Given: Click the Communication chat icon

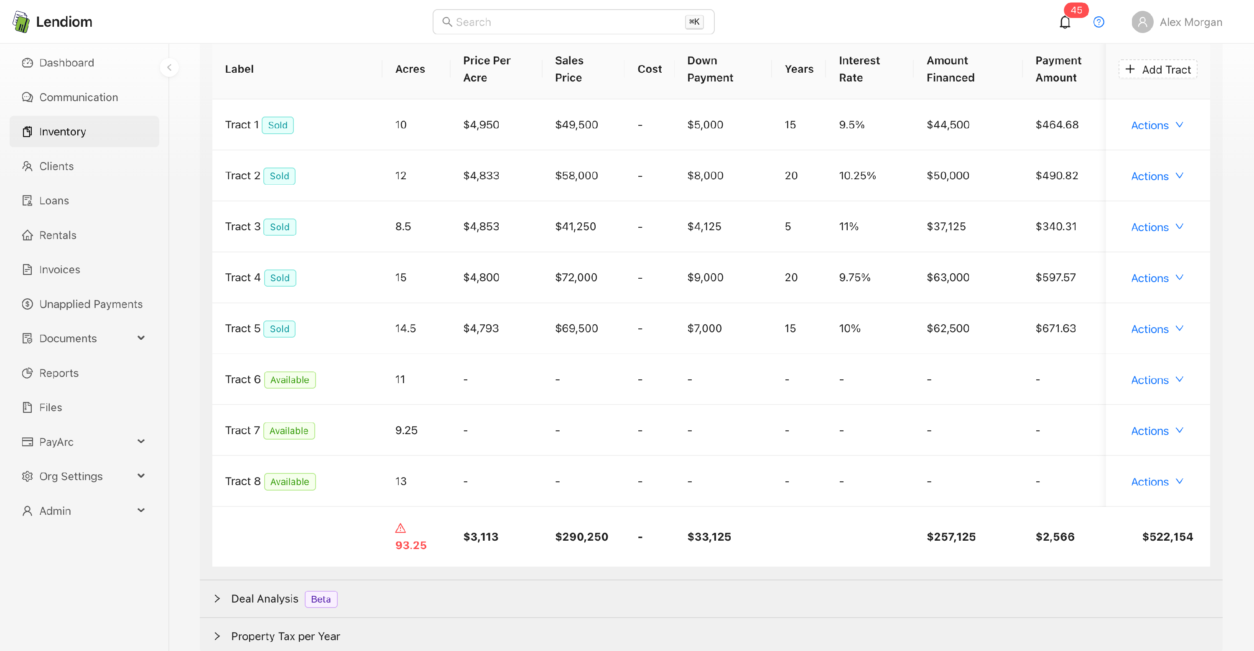Looking at the screenshot, I should point(27,97).
